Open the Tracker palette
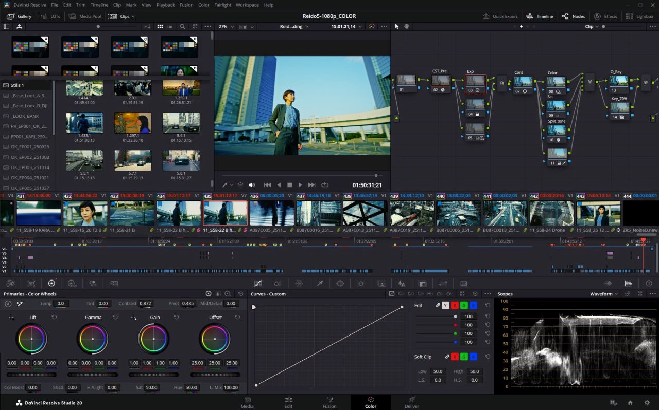Viewport: 659px width, 410px height. click(361, 283)
